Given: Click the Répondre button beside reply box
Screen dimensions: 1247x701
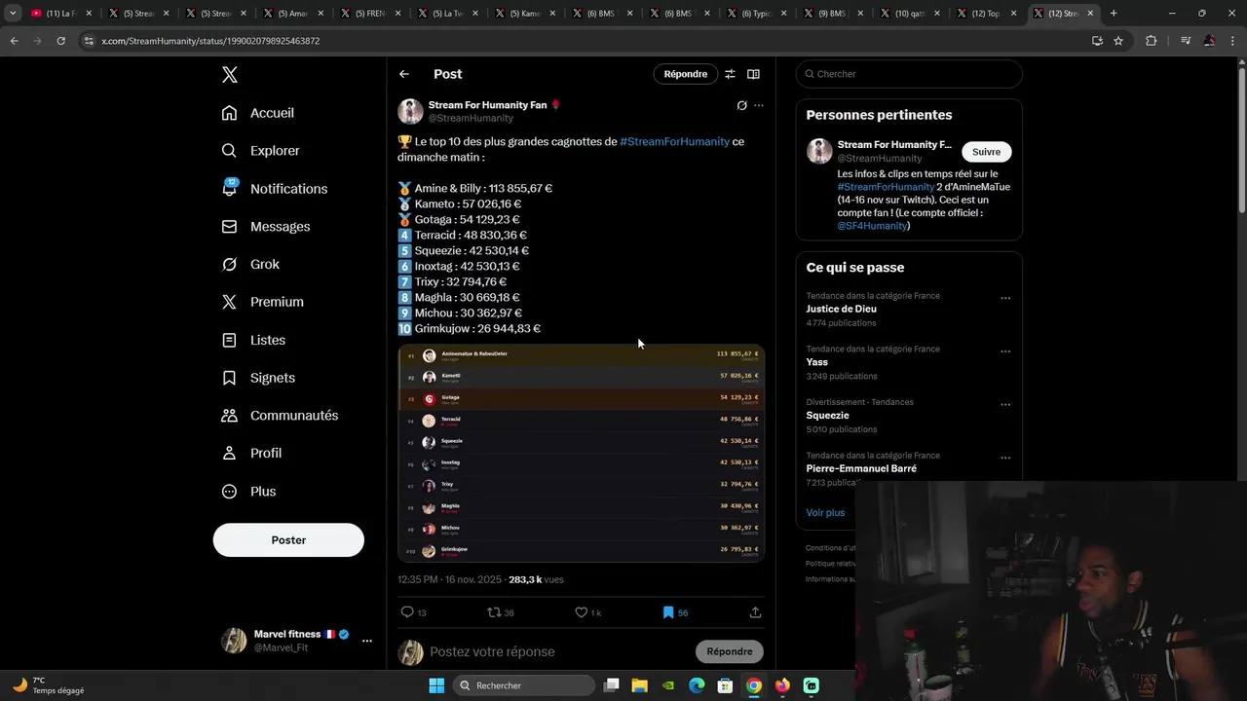Looking at the screenshot, I should tap(730, 651).
